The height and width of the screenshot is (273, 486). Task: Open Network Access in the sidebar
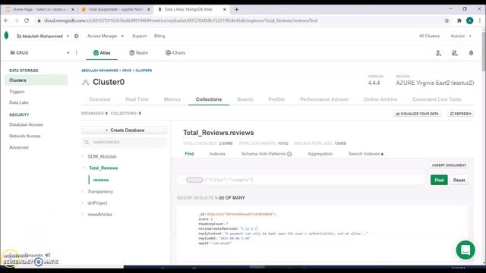pyautogui.click(x=25, y=136)
